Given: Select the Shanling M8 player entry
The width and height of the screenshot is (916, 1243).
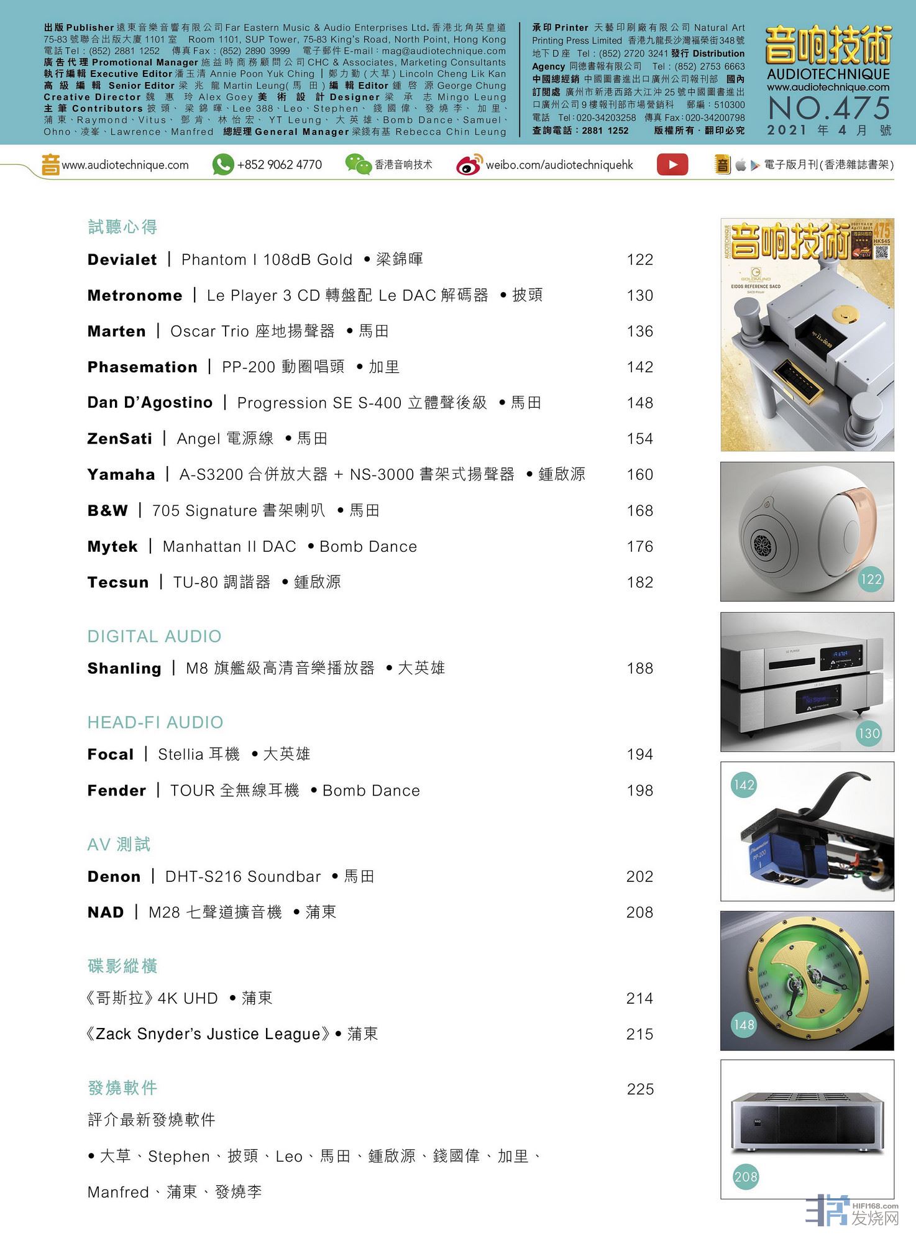Looking at the screenshot, I should click(x=266, y=669).
